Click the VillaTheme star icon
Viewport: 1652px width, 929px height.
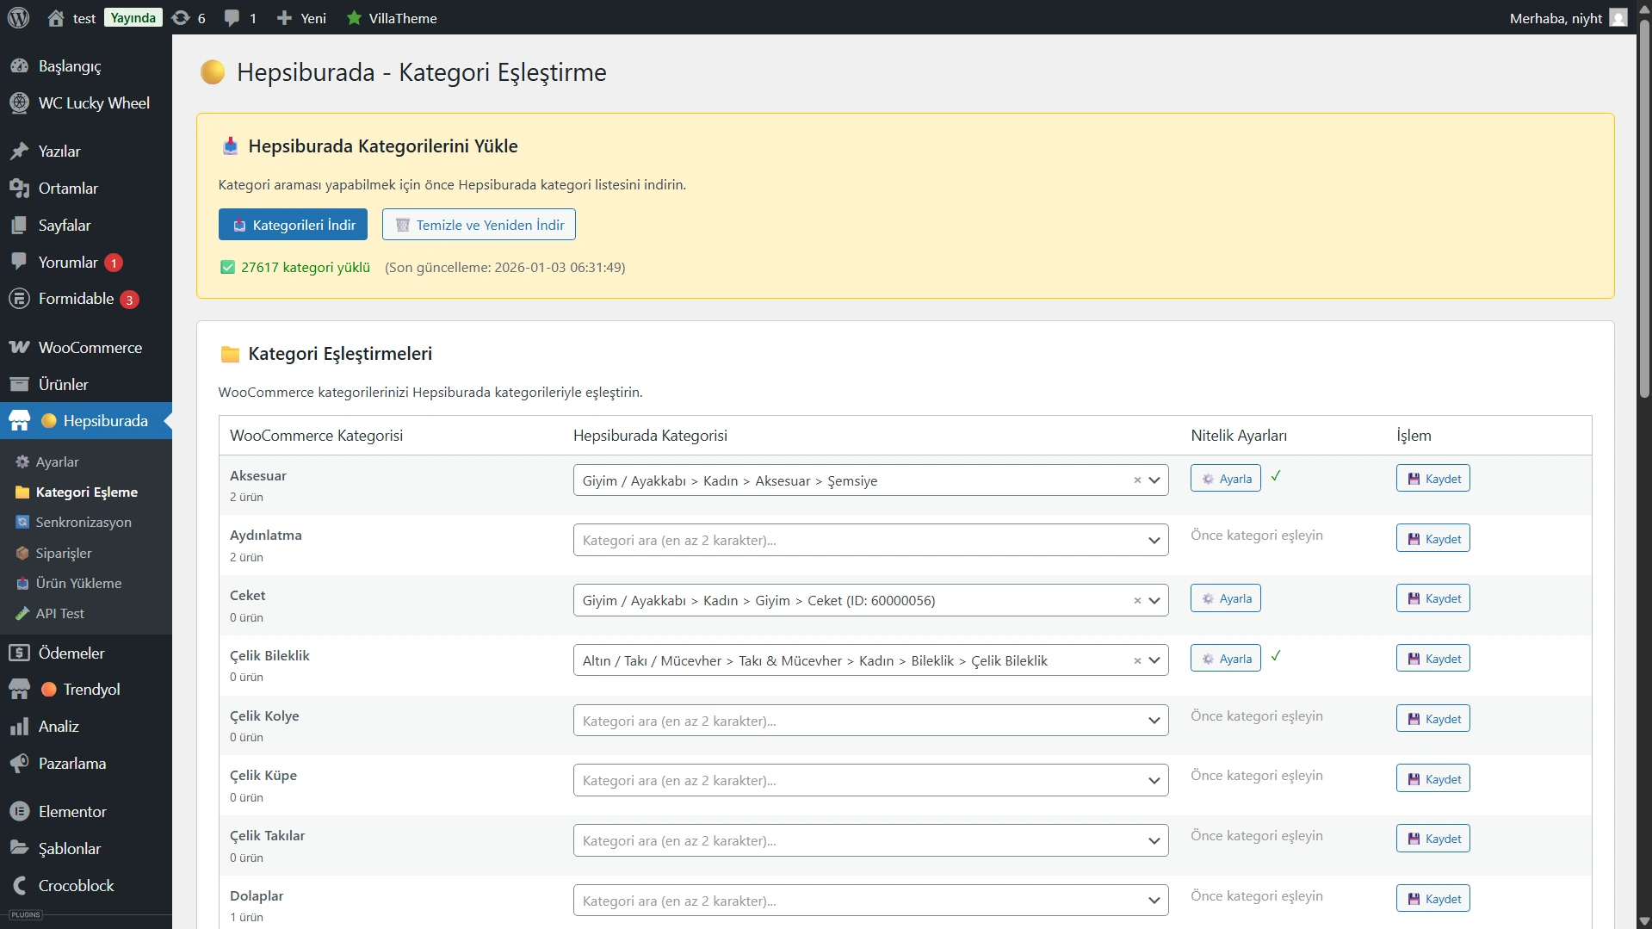[x=354, y=17]
